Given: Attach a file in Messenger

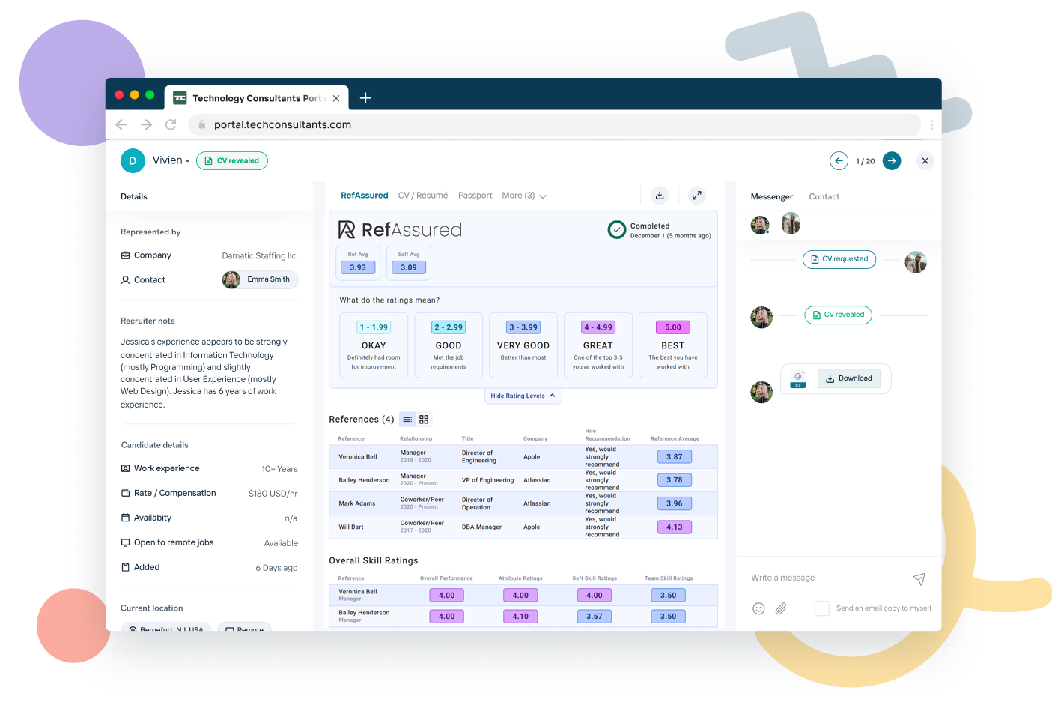Looking at the screenshot, I should [780, 608].
